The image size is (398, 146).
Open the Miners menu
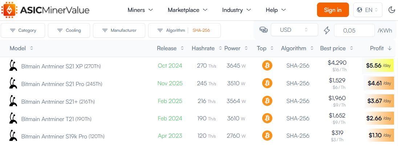pos(141,10)
